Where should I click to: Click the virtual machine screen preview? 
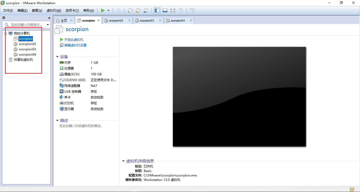[x=239, y=97]
